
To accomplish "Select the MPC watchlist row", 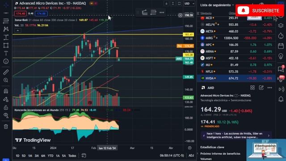I will (x=236, y=45).
